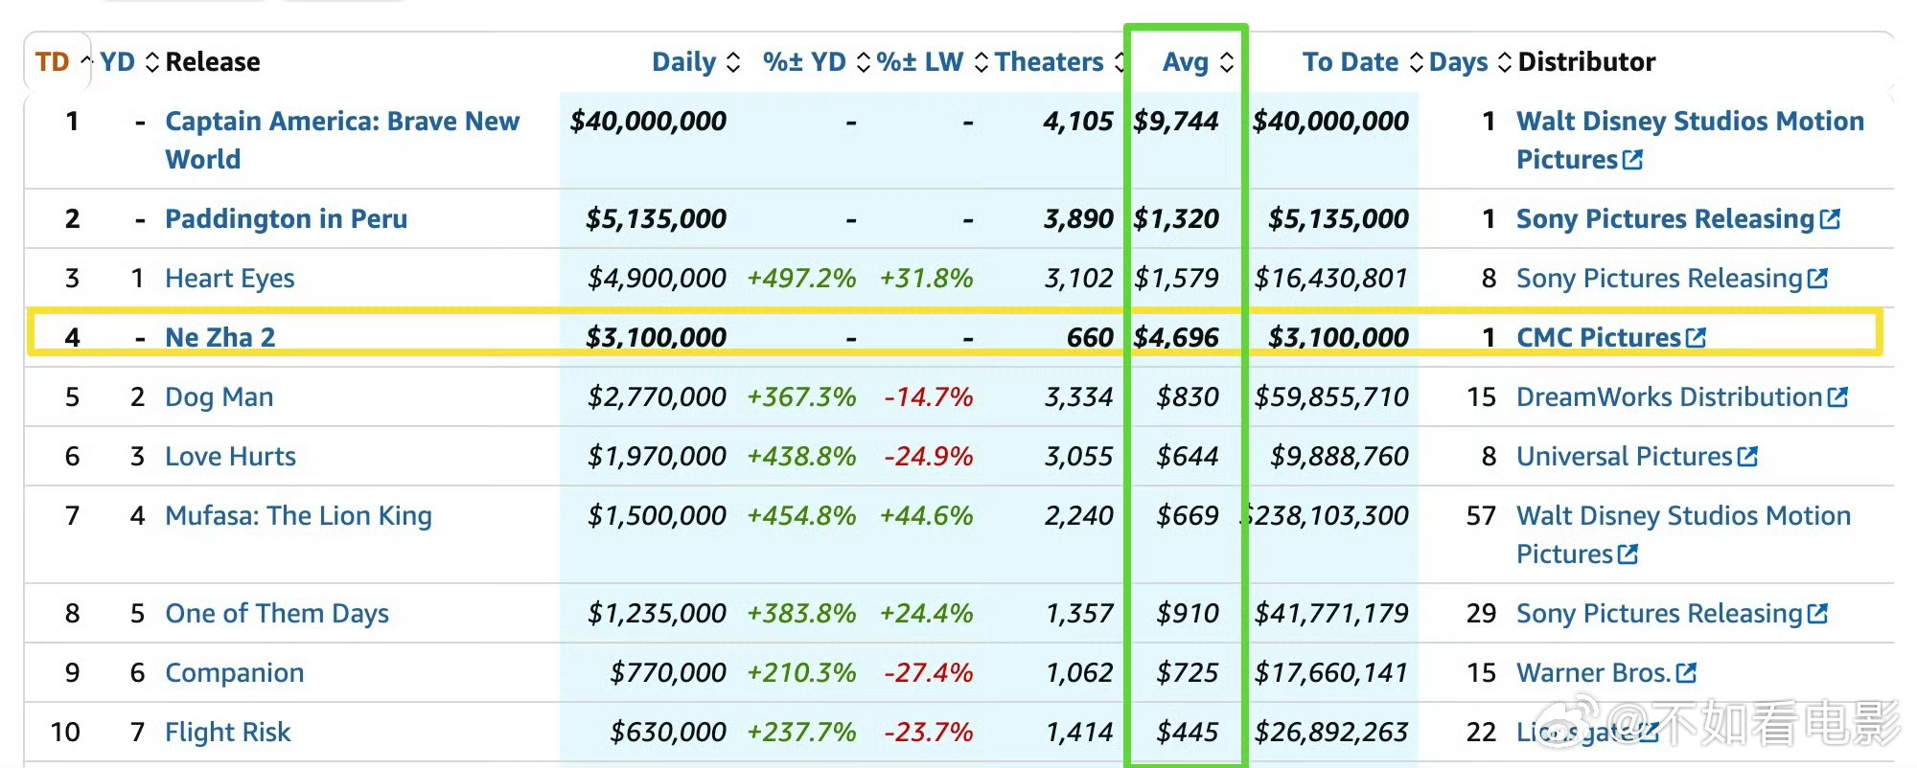Screen dimensions: 1917x768
Task: Select Dog Man daily gross $2,770,000
Action: [657, 397]
